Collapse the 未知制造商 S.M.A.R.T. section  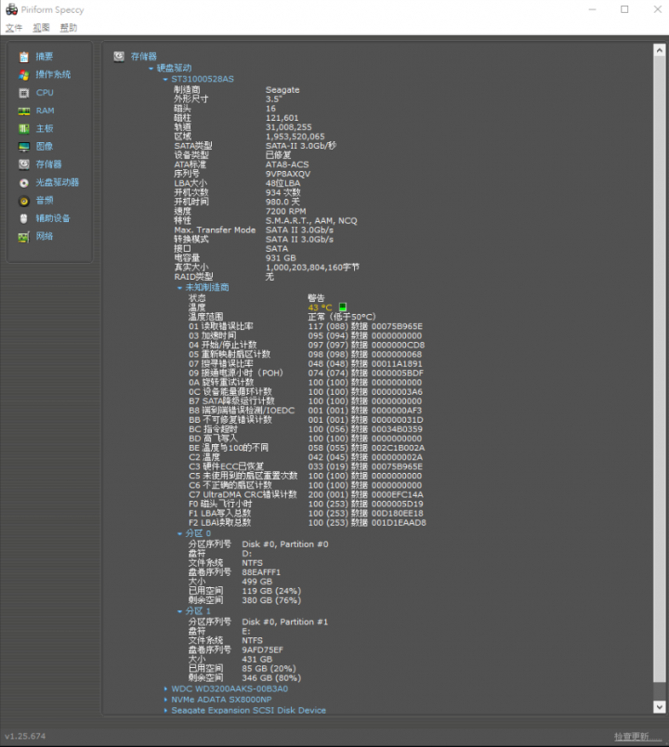(x=179, y=288)
